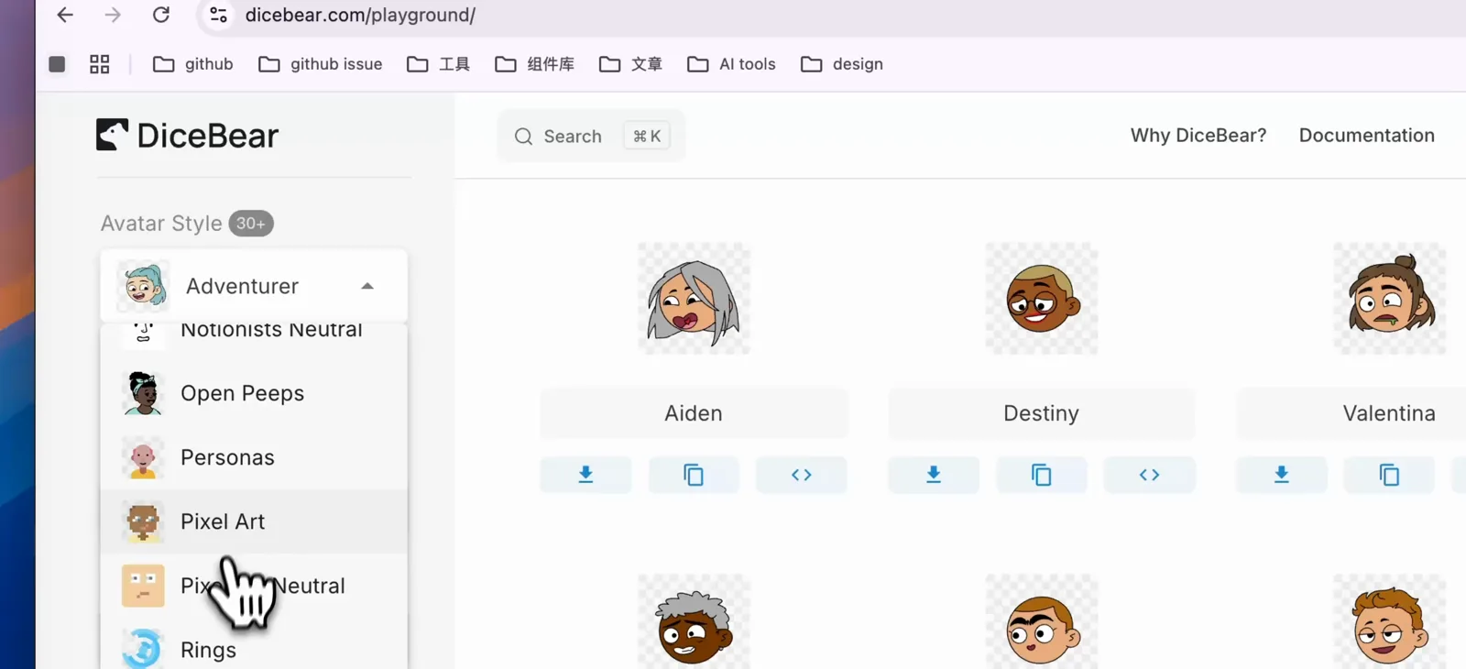The width and height of the screenshot is (1466, 669).
Task: Open the AI tools bookmark folder
Action: pos(731,64)
